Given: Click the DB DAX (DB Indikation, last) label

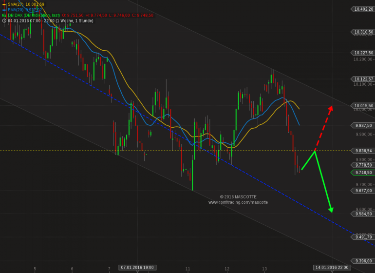Looking at the screenshot, I should pyautogui.click(x=34, y=15).
